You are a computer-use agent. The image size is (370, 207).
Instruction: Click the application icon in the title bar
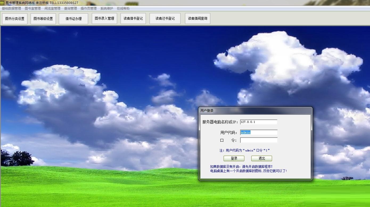[2, 3]
